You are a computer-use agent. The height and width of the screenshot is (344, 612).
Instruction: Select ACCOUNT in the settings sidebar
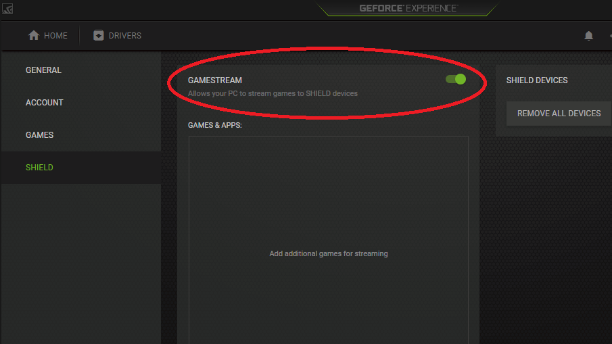coord(45,103)
